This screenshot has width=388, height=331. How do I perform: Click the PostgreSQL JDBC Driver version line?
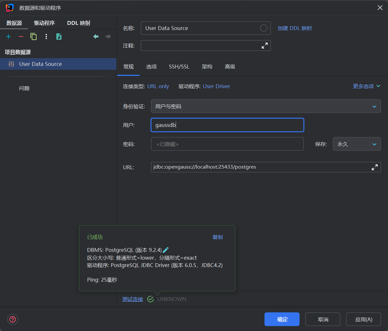pos(155,265)
